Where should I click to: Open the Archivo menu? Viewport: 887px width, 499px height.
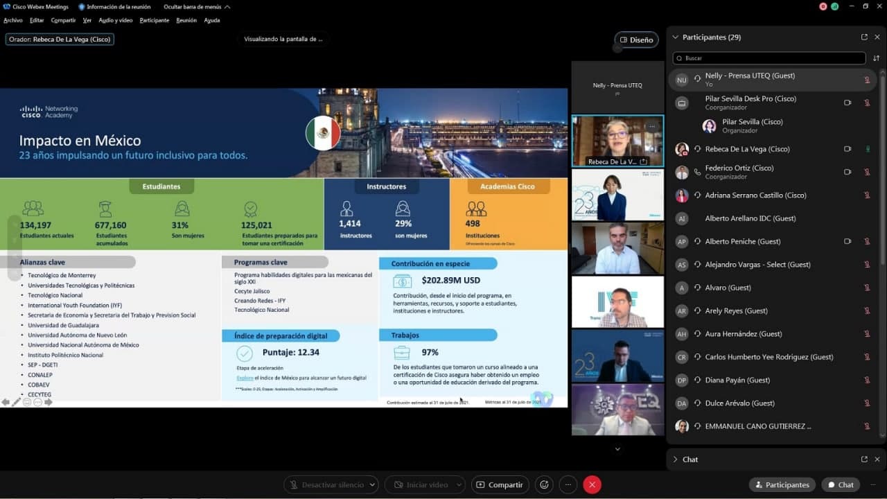coord(12,20)
